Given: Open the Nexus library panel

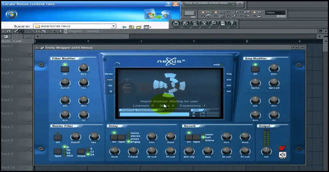Looking at the screenshot, I should (109, 73).
